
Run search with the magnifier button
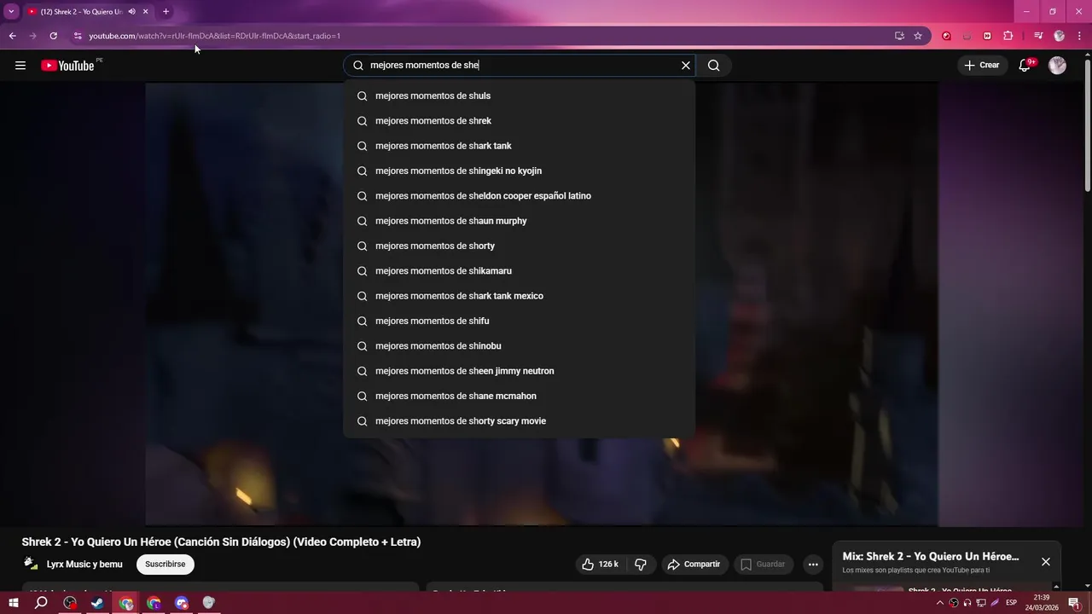click(x=714, y=66)
